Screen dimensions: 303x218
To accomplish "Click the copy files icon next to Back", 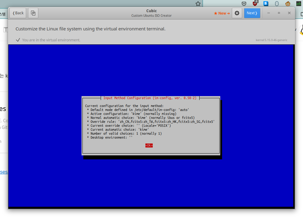I will [x=33, y=13].
